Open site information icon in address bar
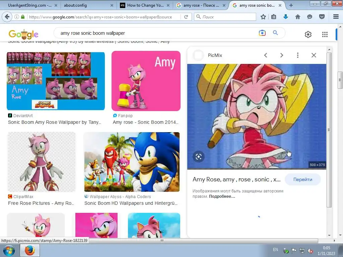Image resolution: width=343 pixels, height=257 pixels. click(17, 17)
